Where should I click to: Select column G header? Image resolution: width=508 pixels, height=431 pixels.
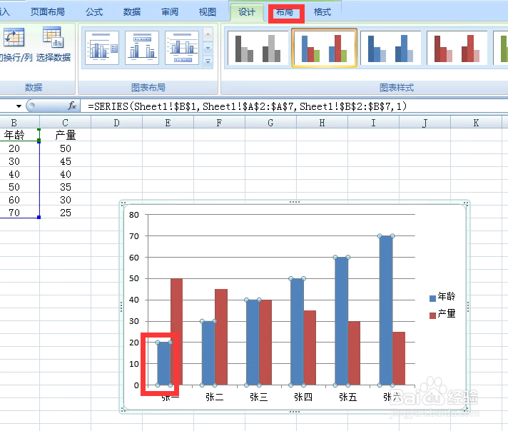[x=270, y=123]
